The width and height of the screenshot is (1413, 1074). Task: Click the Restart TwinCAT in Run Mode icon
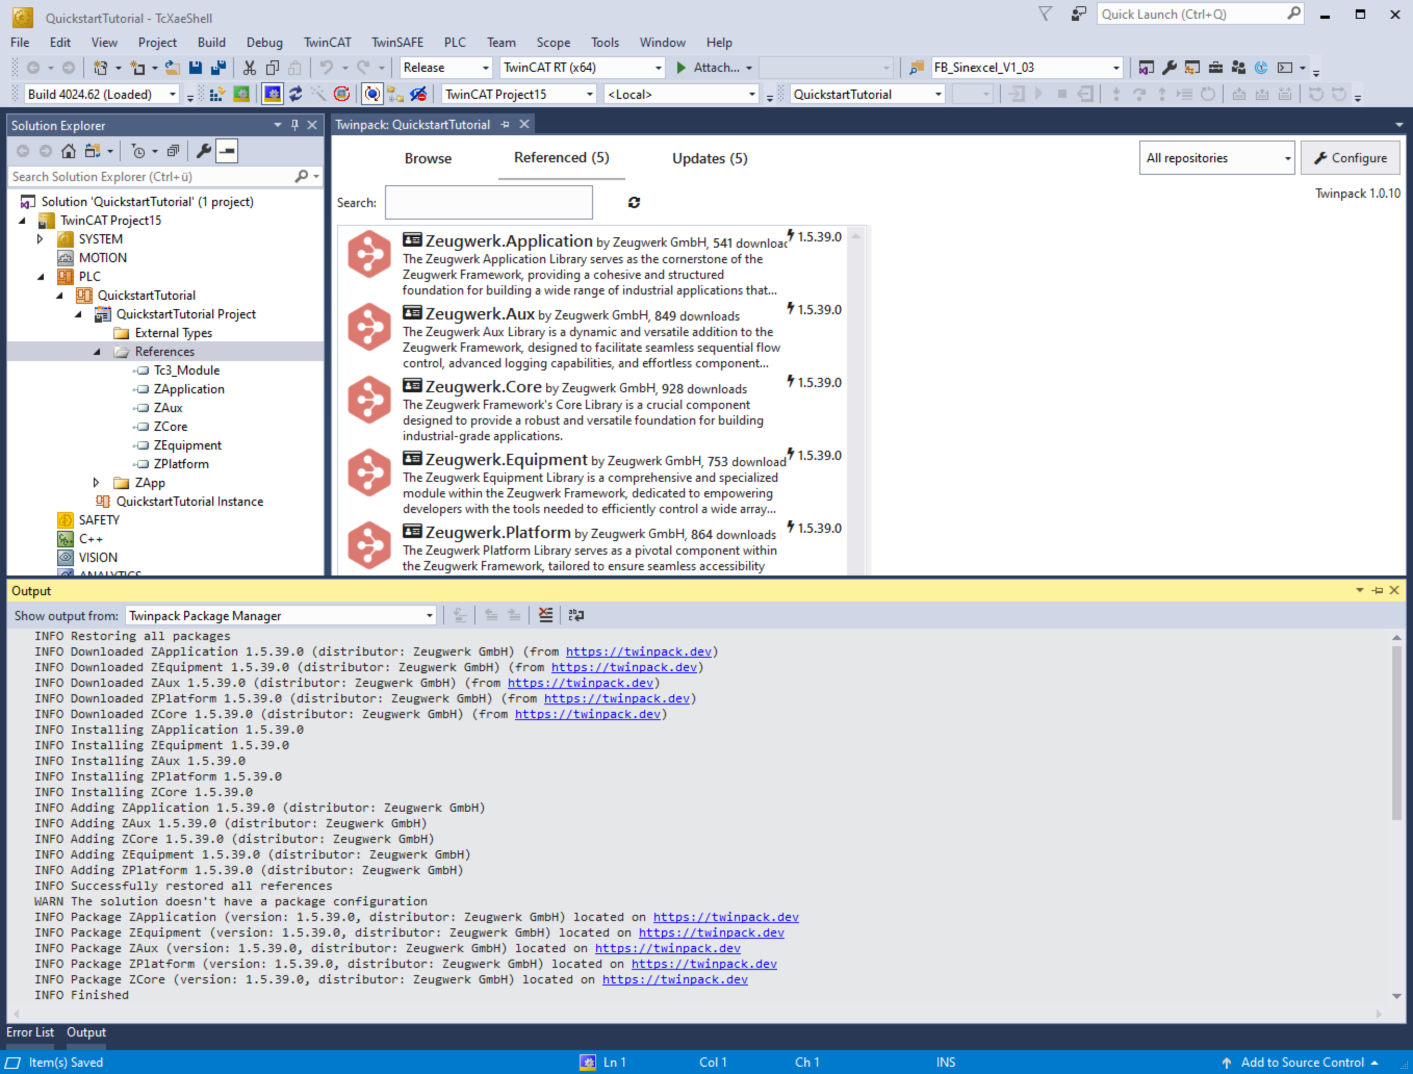point(241,95)
